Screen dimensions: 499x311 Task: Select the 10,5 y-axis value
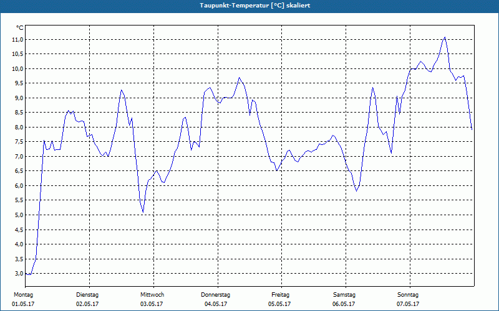[x=17, y=54]
